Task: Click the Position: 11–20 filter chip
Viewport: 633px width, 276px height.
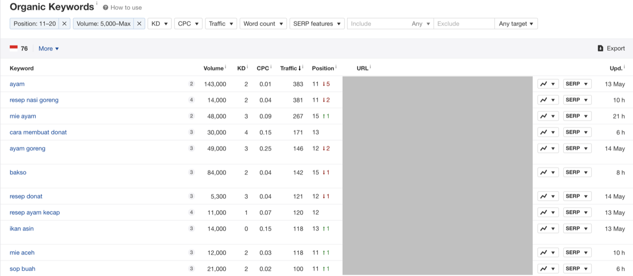Action: tap(35, 23)
